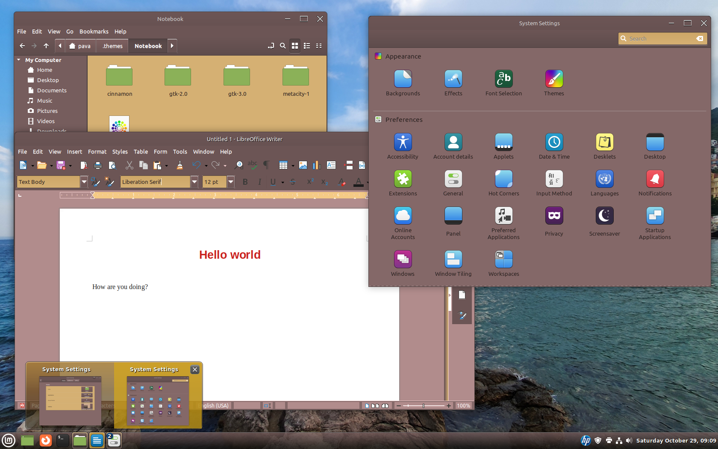Click Save icon in Writer toolbar
718x449 pixels.
61,165
